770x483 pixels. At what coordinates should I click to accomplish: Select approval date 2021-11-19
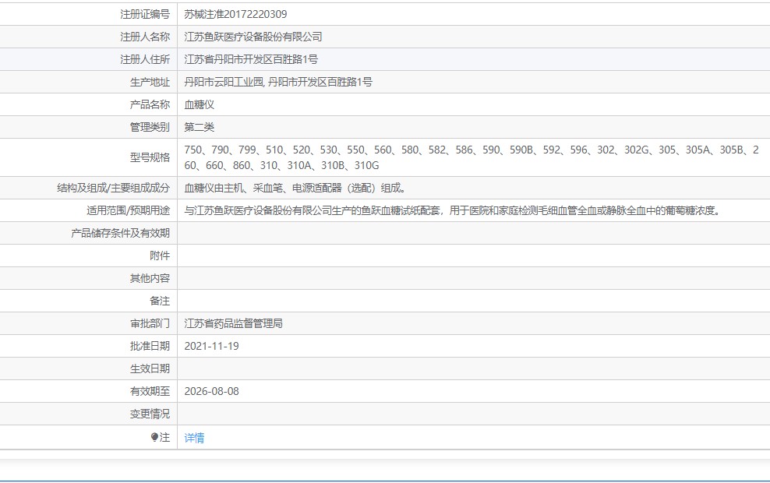coord(212,346)
